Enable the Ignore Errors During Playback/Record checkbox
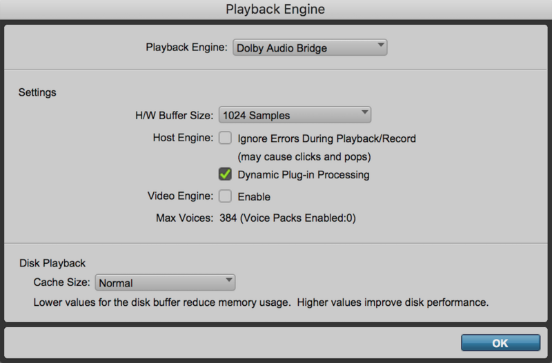This screenshot has height=363, width=552. pos(225,138)
